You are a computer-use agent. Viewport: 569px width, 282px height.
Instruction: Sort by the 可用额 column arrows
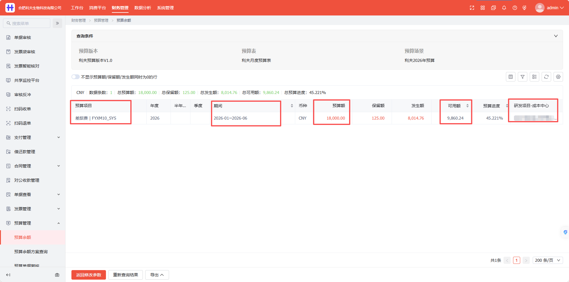(x=468, y=106)
